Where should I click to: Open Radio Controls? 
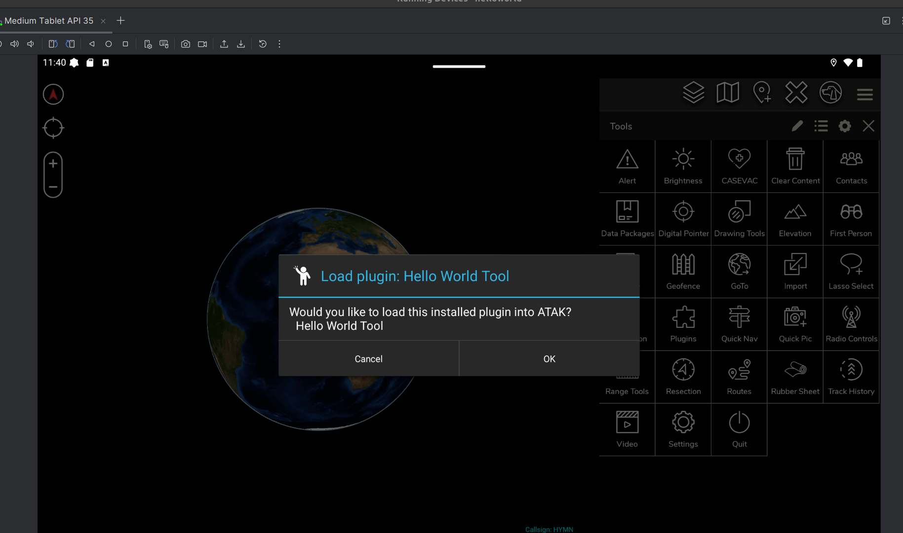[x=851, y=324]
